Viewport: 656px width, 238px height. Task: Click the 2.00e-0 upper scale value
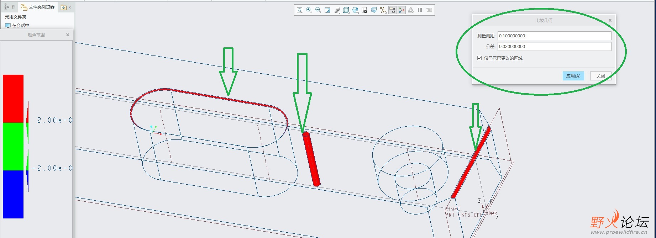[x=55, y=120]
